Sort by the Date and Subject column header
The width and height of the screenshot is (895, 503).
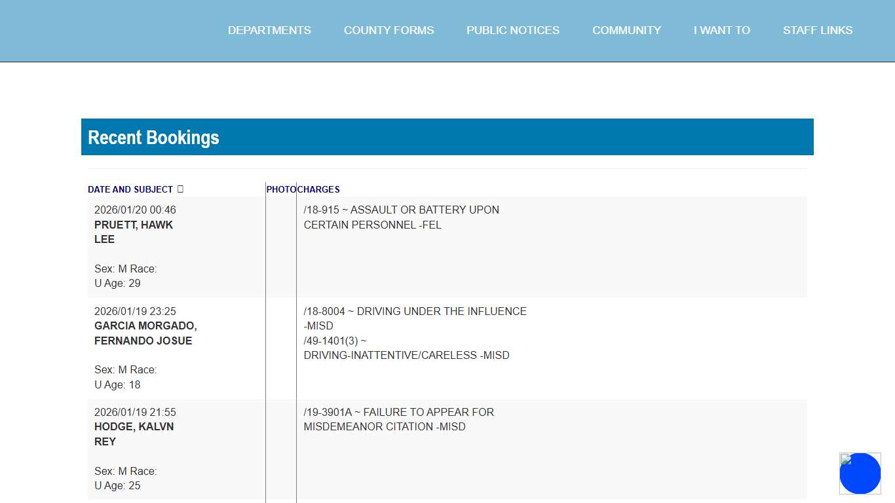(x=130, y=189)
